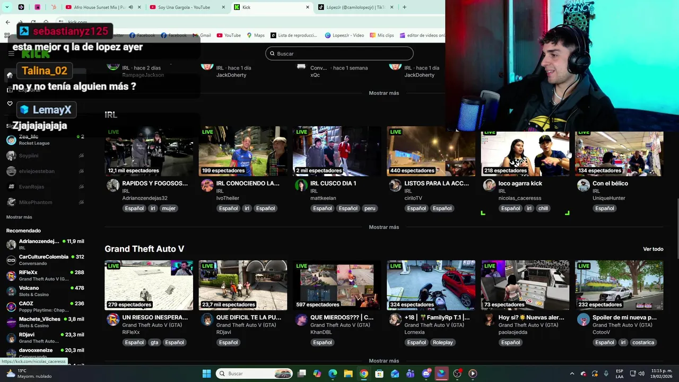Close the Kick browser tab

[308, 7]
